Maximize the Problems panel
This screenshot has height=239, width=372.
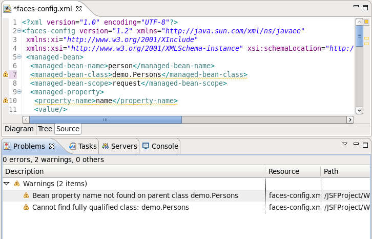[365, 145]
